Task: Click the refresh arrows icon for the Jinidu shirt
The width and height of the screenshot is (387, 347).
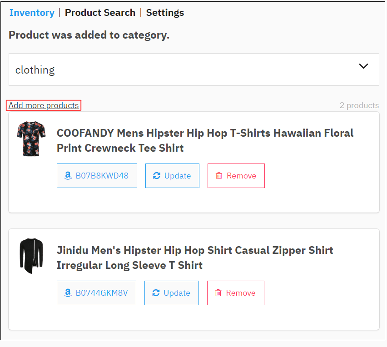Action: (x=156, y=293)
